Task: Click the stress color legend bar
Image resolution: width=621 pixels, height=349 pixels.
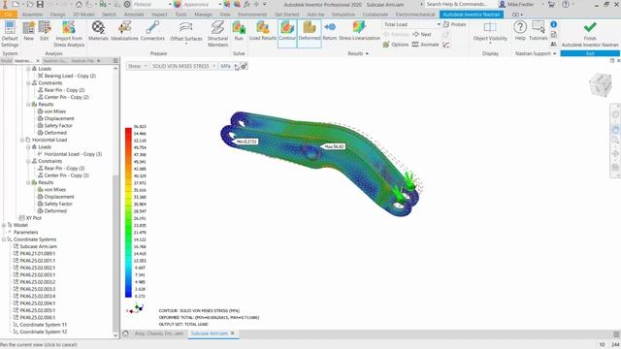Action: [x=128, y=212]
